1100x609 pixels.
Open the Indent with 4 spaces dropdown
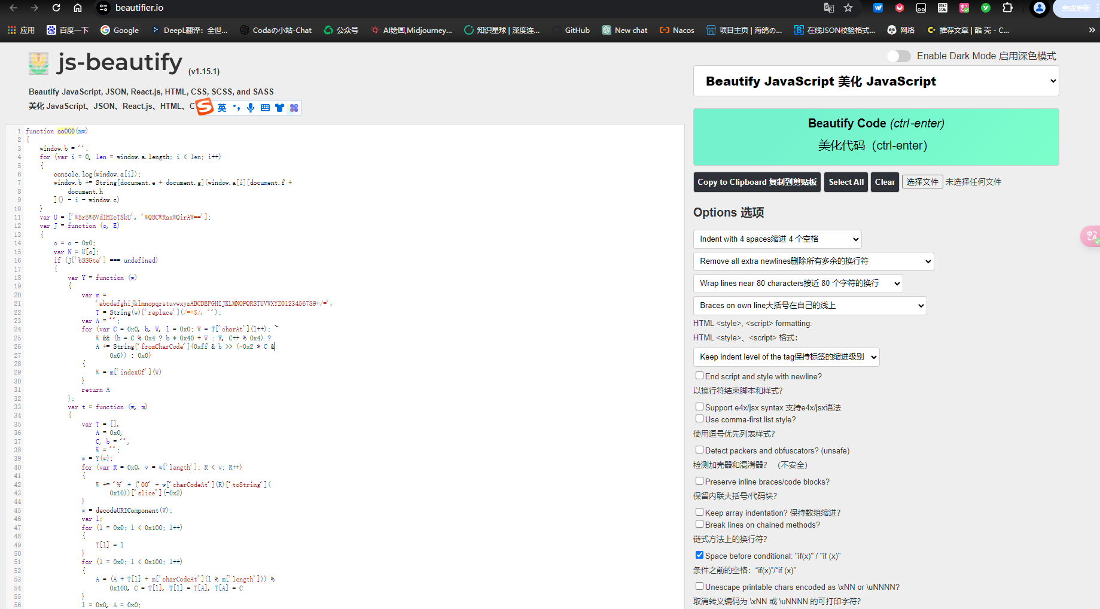(778, 239)
